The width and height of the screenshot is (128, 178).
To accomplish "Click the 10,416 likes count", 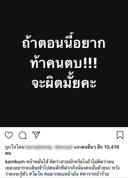I will 112,147.
